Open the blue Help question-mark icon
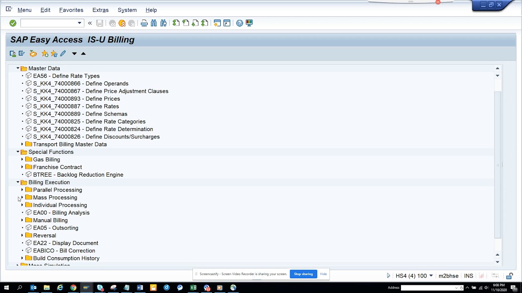This screenshot has height=293, width=522. click(239, 23)
